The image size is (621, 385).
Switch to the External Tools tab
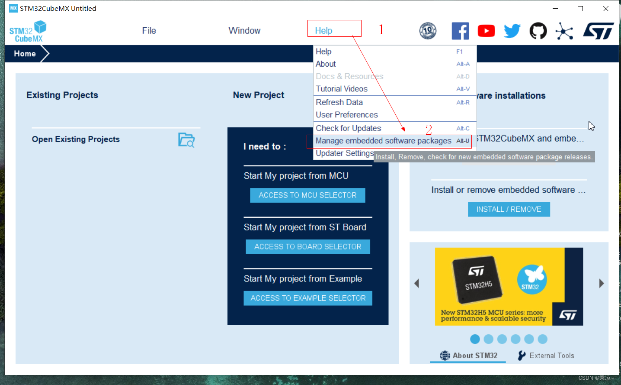pyautogui.click(x=546, y=356)
